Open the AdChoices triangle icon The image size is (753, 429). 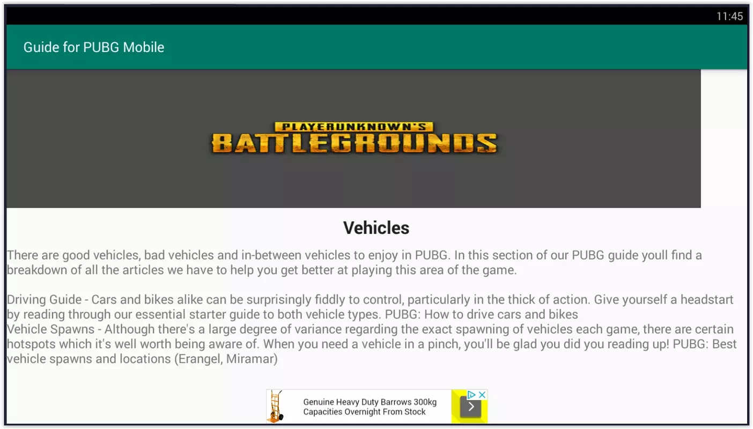pos(472,395)
